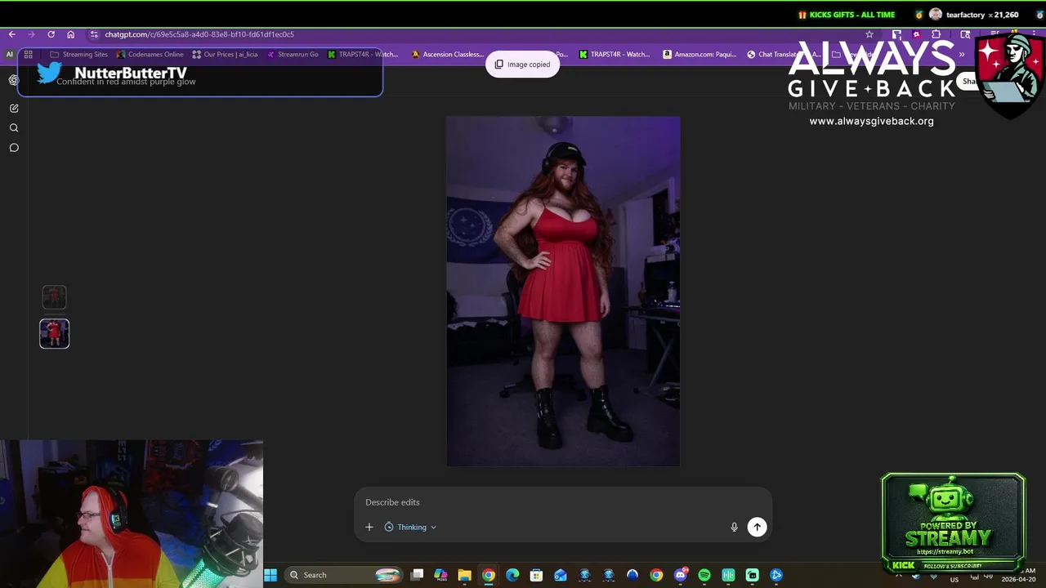
Task: Reload the ChatGPT page
Action: (x=51, y=34)
